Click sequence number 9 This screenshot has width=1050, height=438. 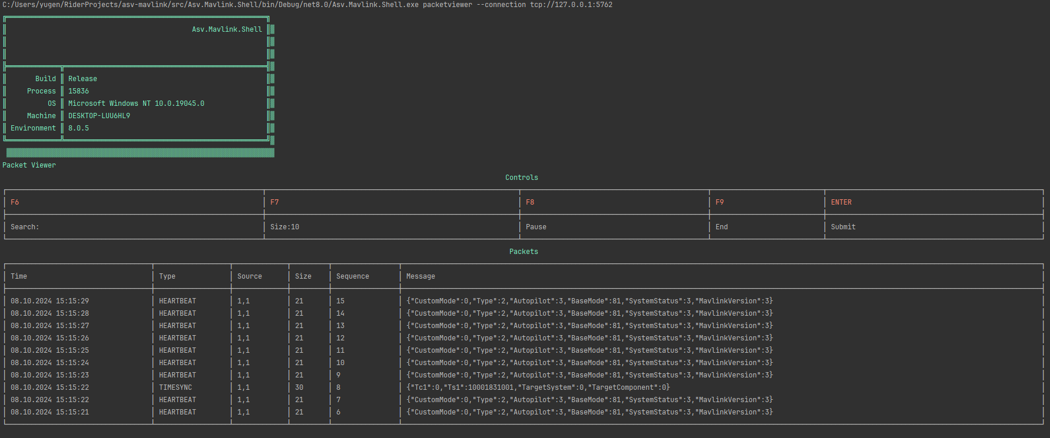pos(339,375)
